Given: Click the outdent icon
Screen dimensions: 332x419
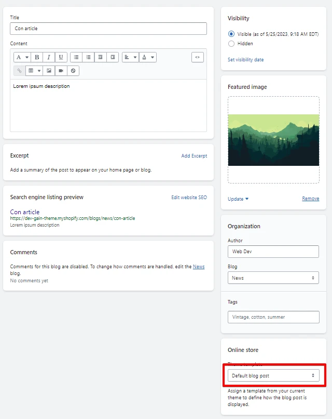Looking at the screenshot, I should [100, 57].
